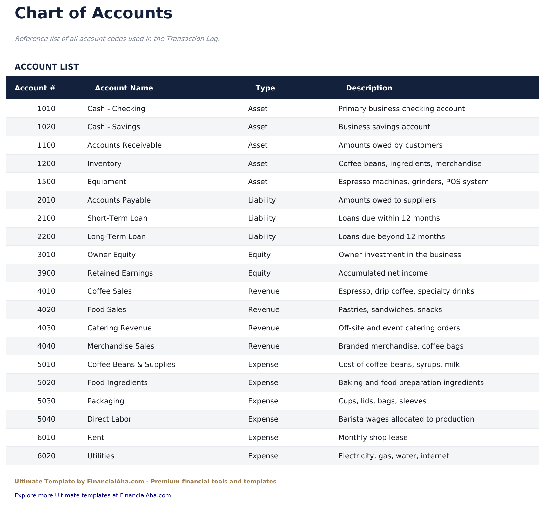Image resolution: width=545 pixels, height=505 pixels.
Task: Click account 2010 Accounts Payable
Action: click(x=119, y=200)
